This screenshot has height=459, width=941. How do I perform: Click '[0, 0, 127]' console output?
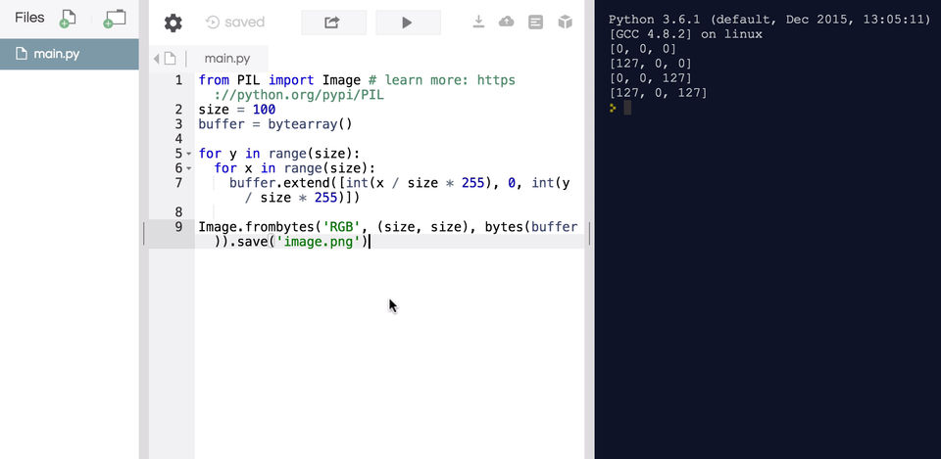coord(650,78)
